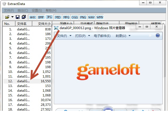Click the gameloft logo image

coord(108,72)
